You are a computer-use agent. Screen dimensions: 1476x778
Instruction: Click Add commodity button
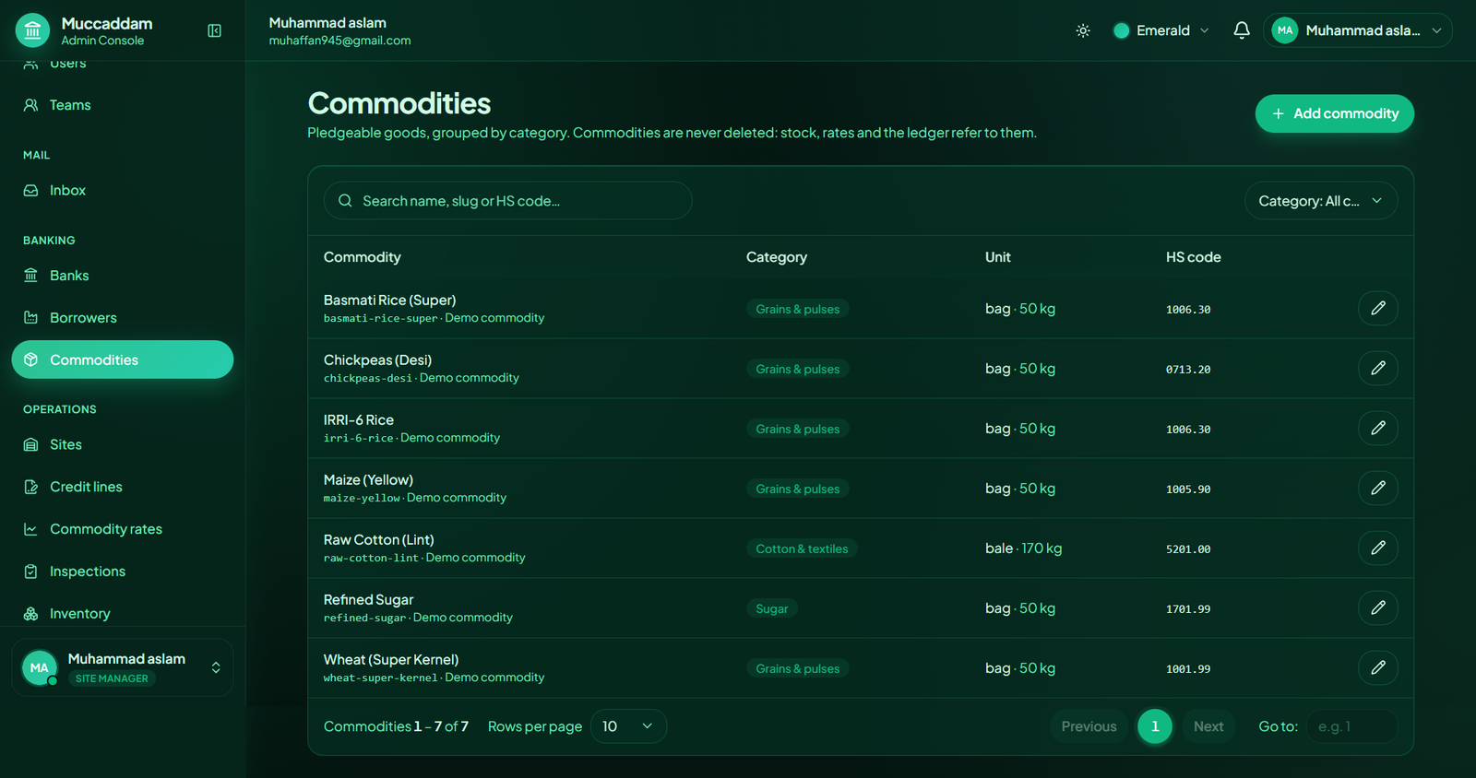(1334, 113)
